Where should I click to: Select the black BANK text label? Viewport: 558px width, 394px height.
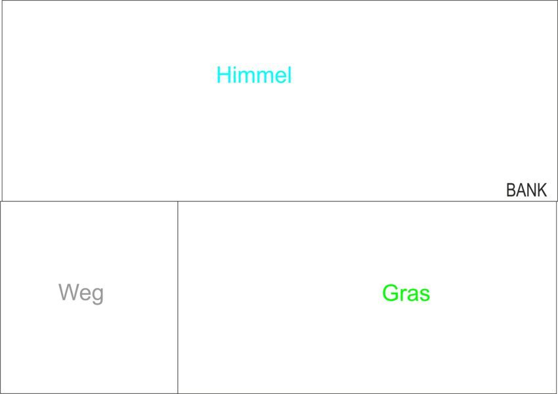click(x=526, y=190)
